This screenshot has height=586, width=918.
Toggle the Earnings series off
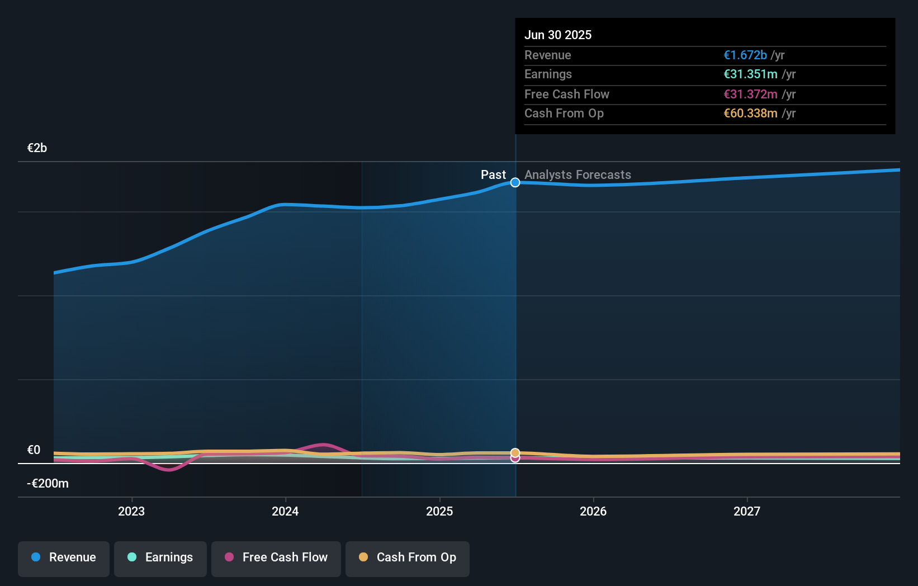coord(160,557)
